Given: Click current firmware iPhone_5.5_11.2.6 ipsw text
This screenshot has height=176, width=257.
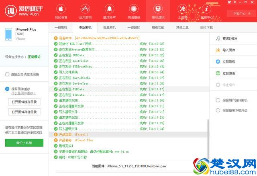Looking at the screenshot, I should (x=137, y=166).
